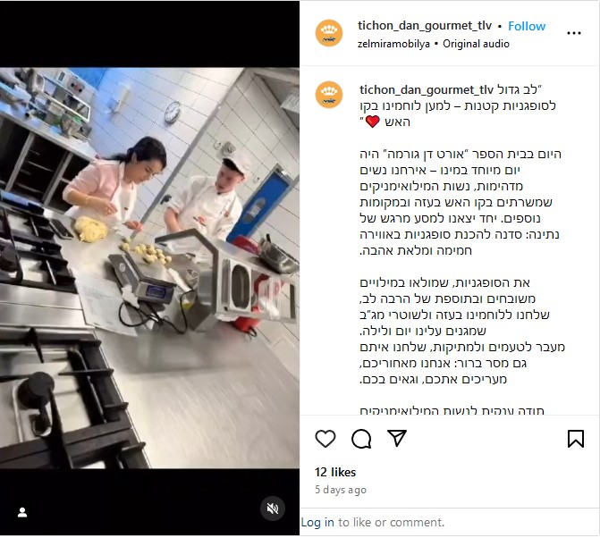Viewport: 600px width, 538px height.
Task: Follow the tichon_dan_gourmet_tlv account
Action: point(527,26)
